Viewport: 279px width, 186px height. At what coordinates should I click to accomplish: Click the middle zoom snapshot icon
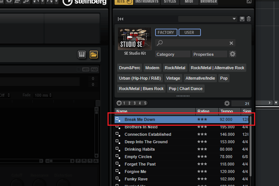tap(84, 161)
